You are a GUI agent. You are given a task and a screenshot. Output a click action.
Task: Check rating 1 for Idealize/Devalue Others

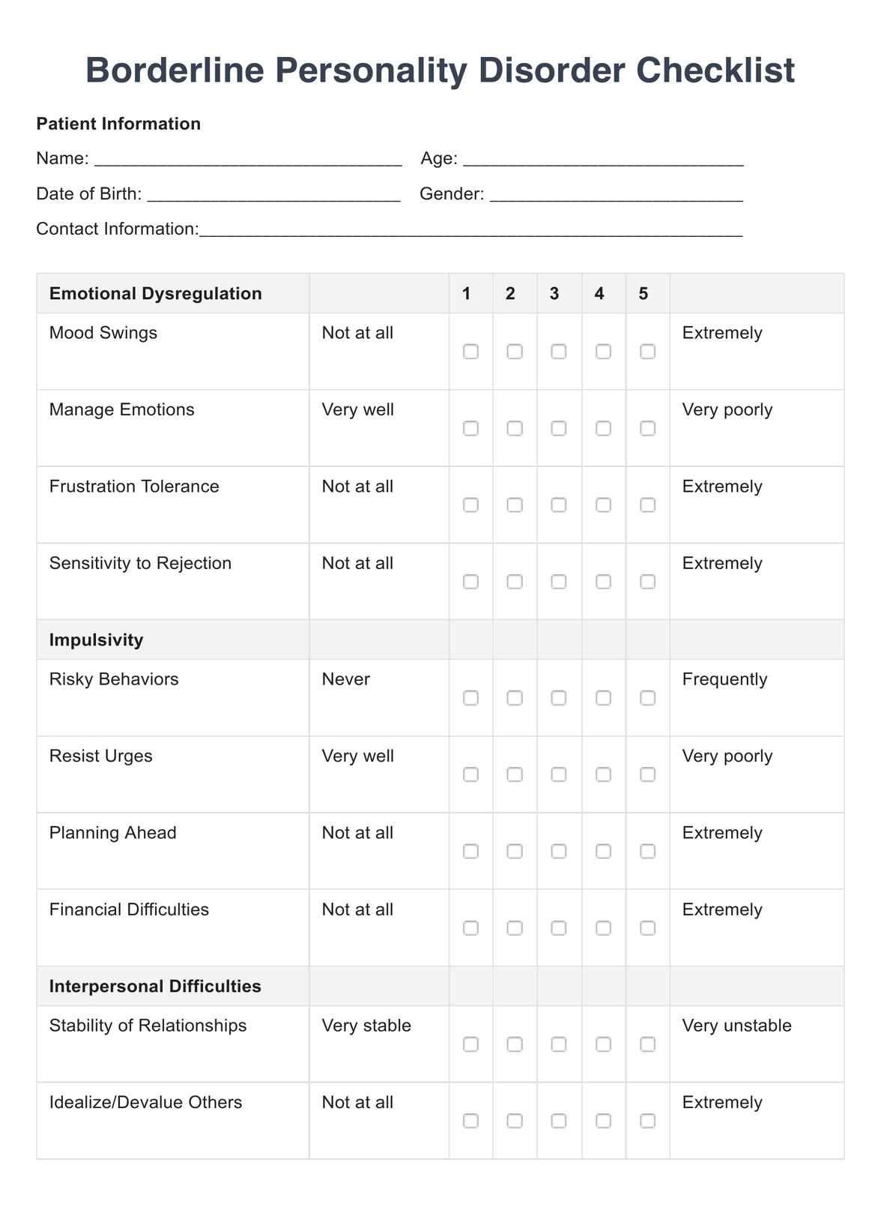click(x=470, y=1121)
